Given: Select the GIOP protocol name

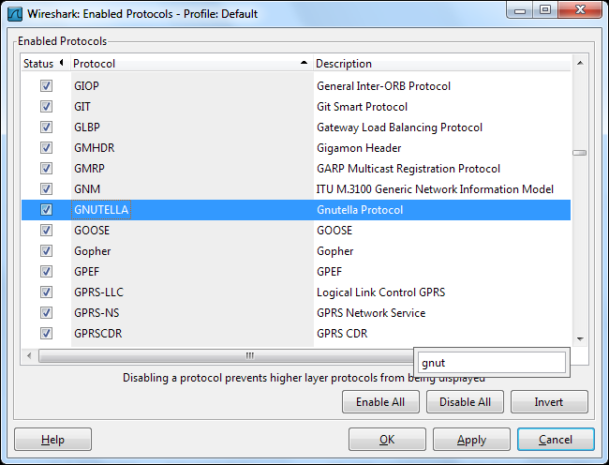Looking at the screenshot, I should click(86, 86).
